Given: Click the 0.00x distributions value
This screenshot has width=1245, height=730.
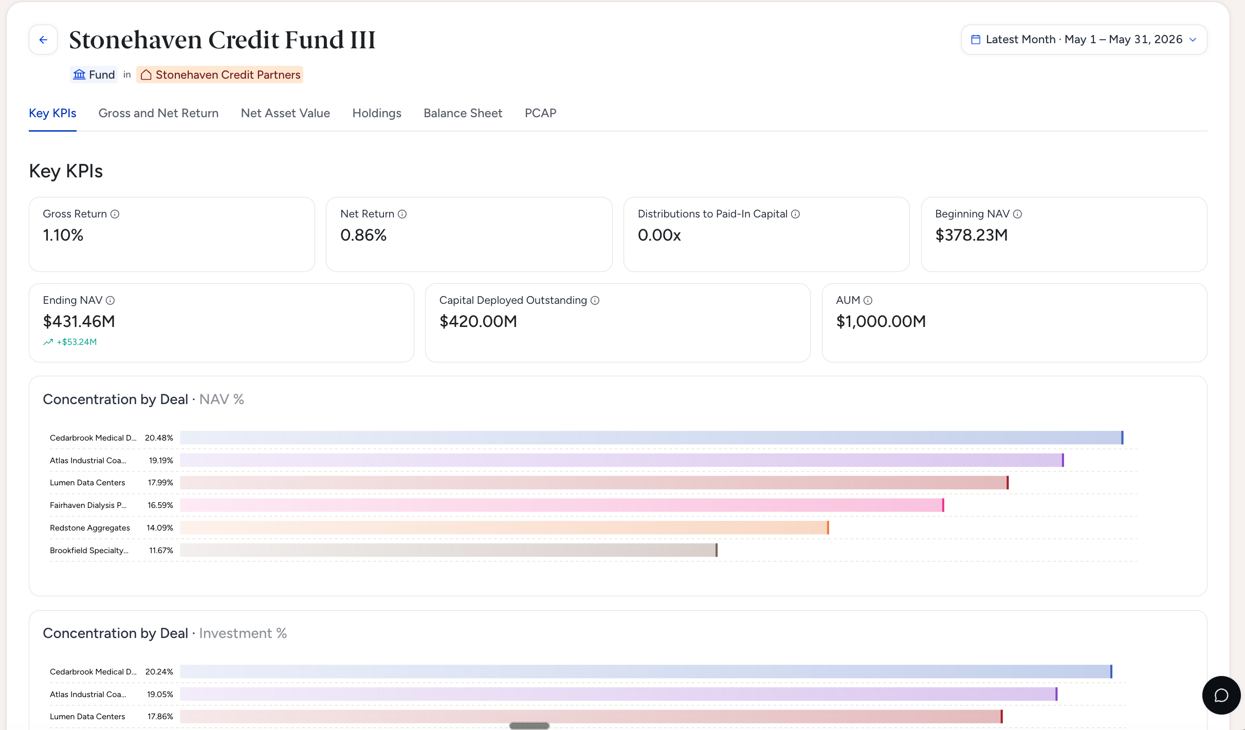Looking at the screenshot, I should (x=659, y=235).
